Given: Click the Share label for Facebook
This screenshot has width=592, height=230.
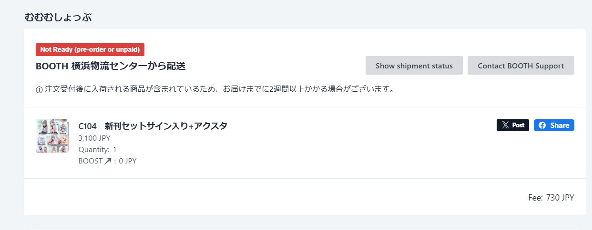Looking at the screenshot, I should 560,125.
